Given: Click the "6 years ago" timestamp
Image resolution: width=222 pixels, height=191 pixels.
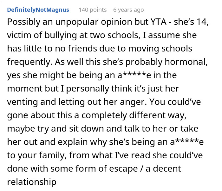Looking at the screenshot, I should (128, 10).
